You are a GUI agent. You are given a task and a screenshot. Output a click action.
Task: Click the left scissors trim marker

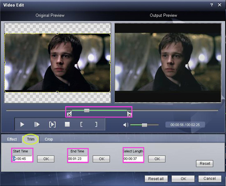click(x=69, y=114)
